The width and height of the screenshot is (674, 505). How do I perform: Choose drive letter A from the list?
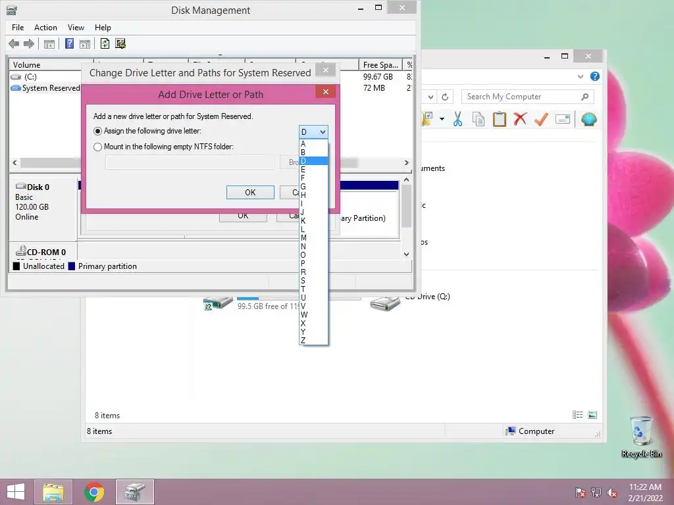pos(313,144)
